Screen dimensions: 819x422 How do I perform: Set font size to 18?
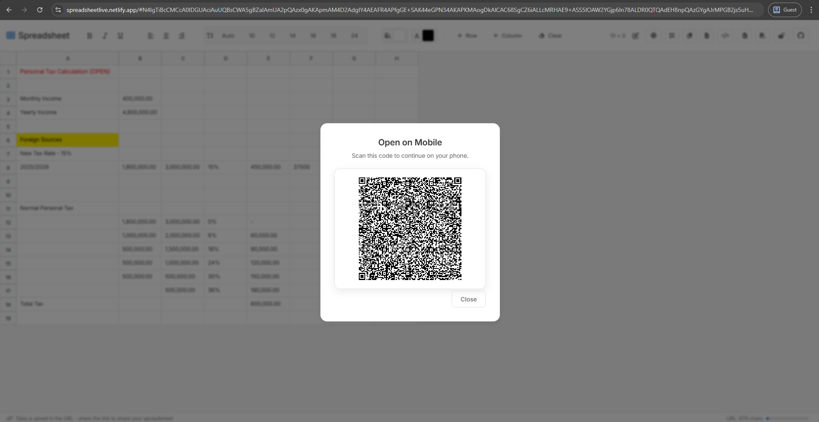[334, 36]
